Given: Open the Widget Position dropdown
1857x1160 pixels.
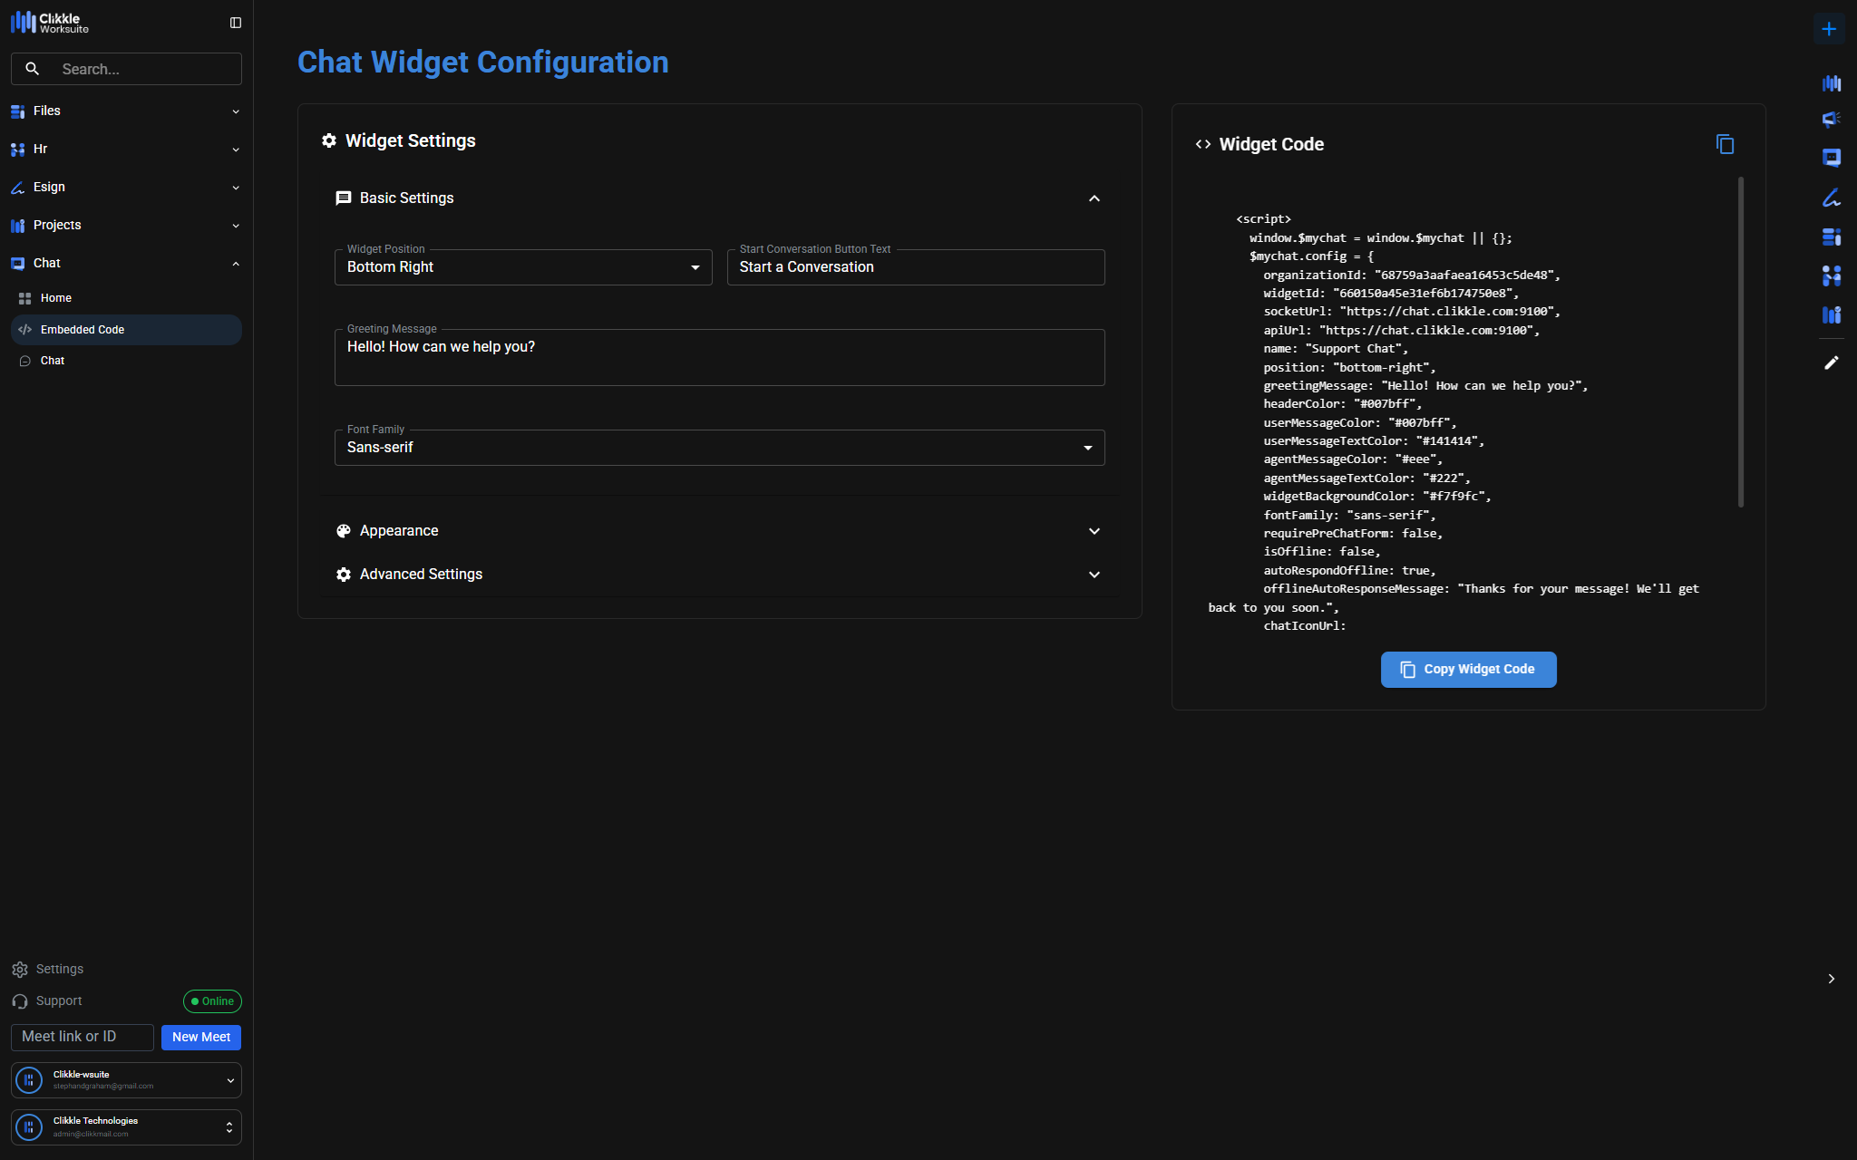Looking at the screenshot, I should (x=523, y=267).
